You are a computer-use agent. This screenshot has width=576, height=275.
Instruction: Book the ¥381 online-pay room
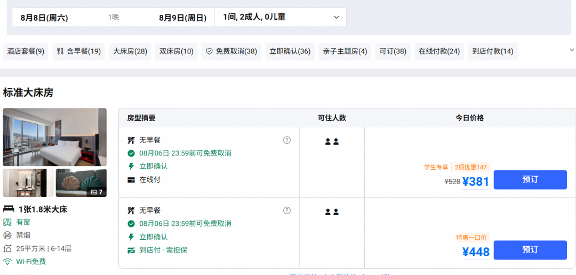(x=530, y=180)
